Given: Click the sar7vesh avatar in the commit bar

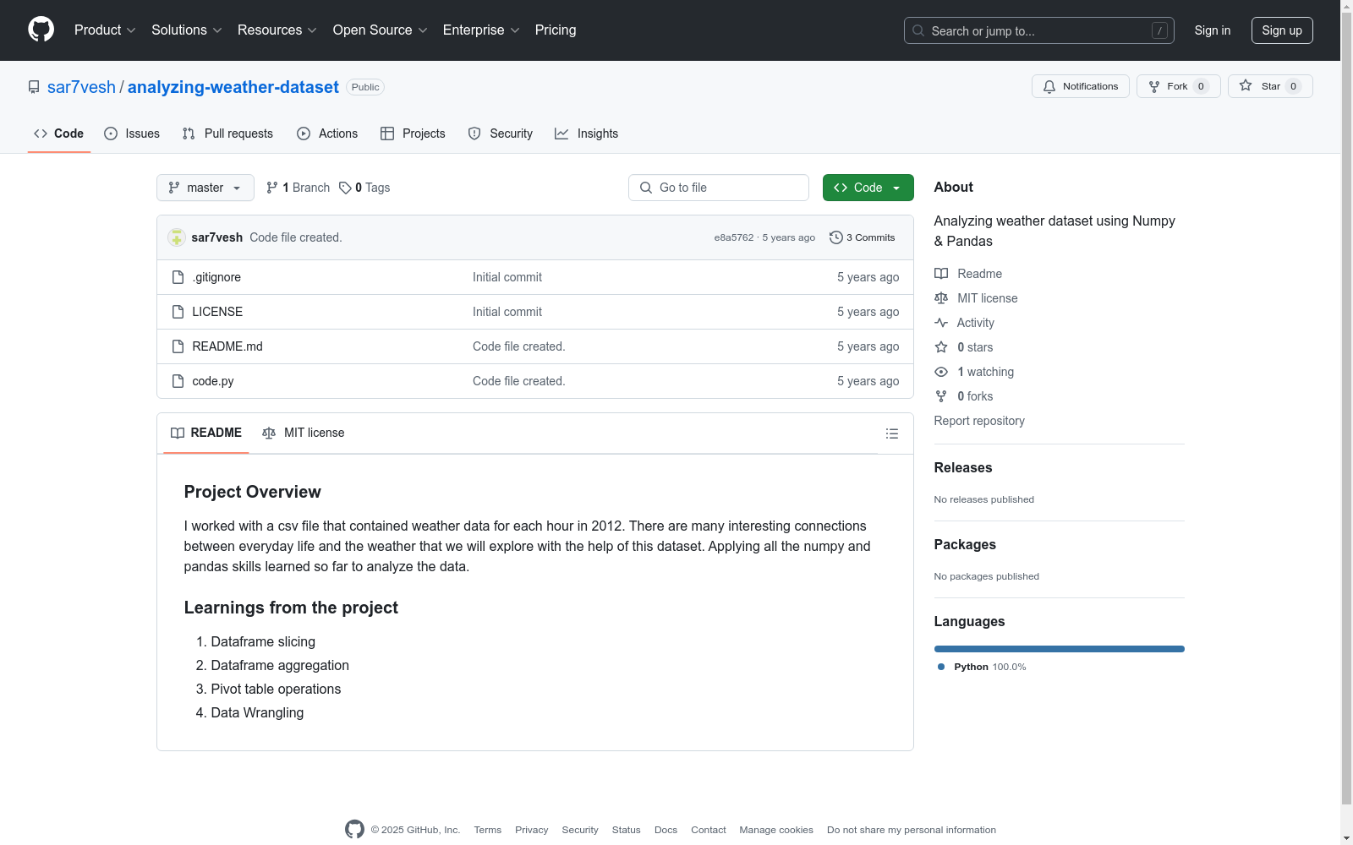Looking at the screenshot, I should pyautogui.click(x=177, y=237).
